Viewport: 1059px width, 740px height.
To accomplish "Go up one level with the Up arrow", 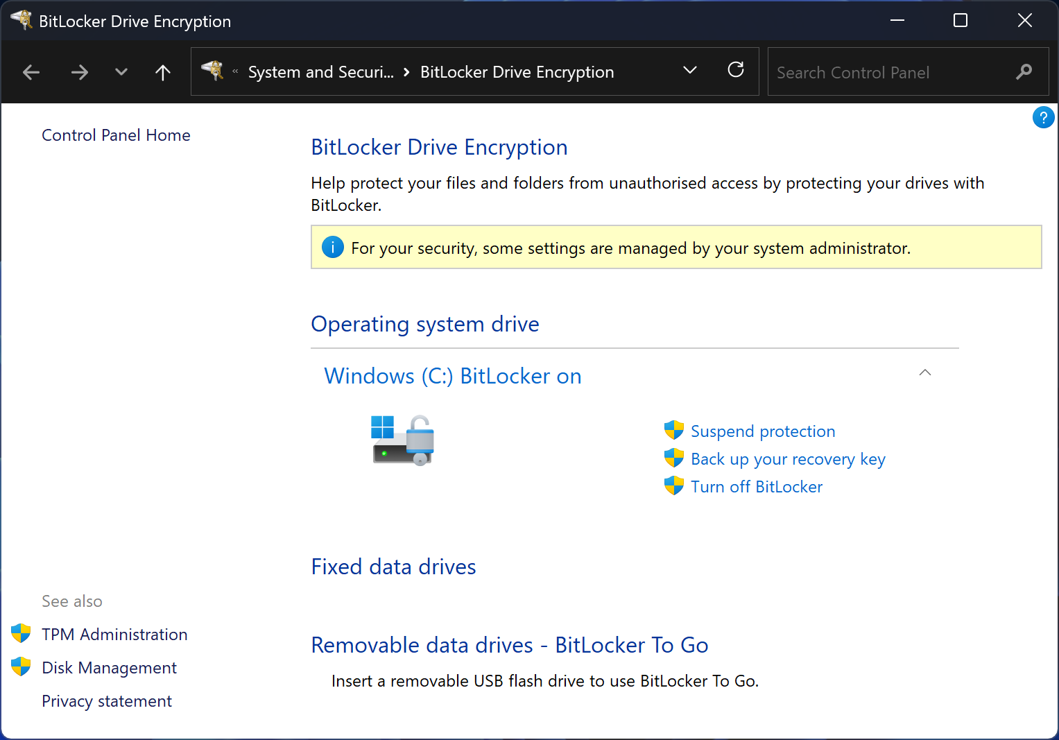I will [163, 72].
